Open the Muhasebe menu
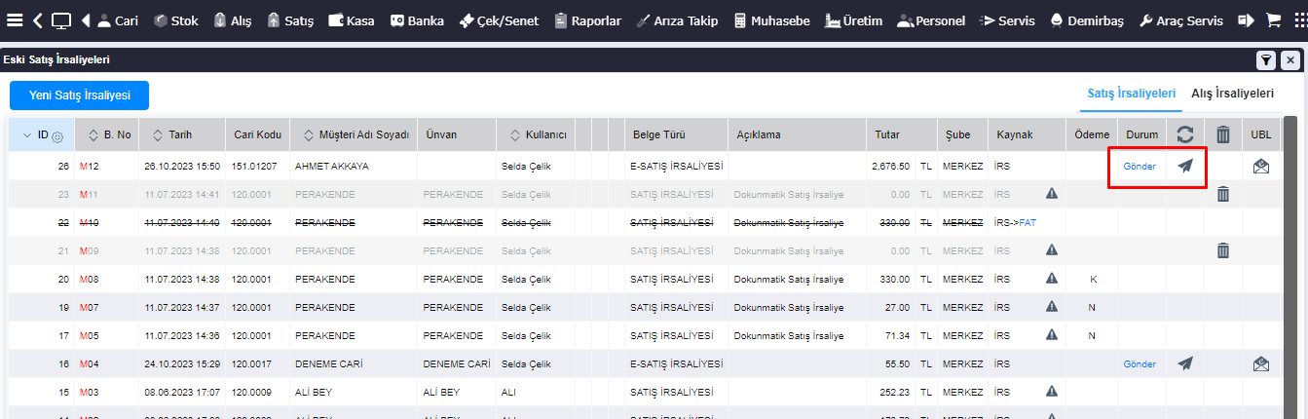This screenshot has width=1308, height=419. point(771,20)
